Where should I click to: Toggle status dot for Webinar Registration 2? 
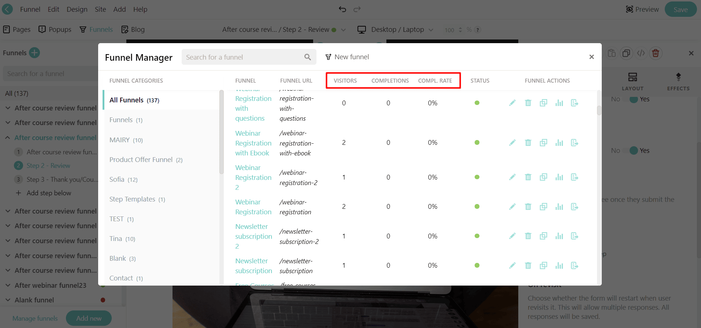pos(477,177)
